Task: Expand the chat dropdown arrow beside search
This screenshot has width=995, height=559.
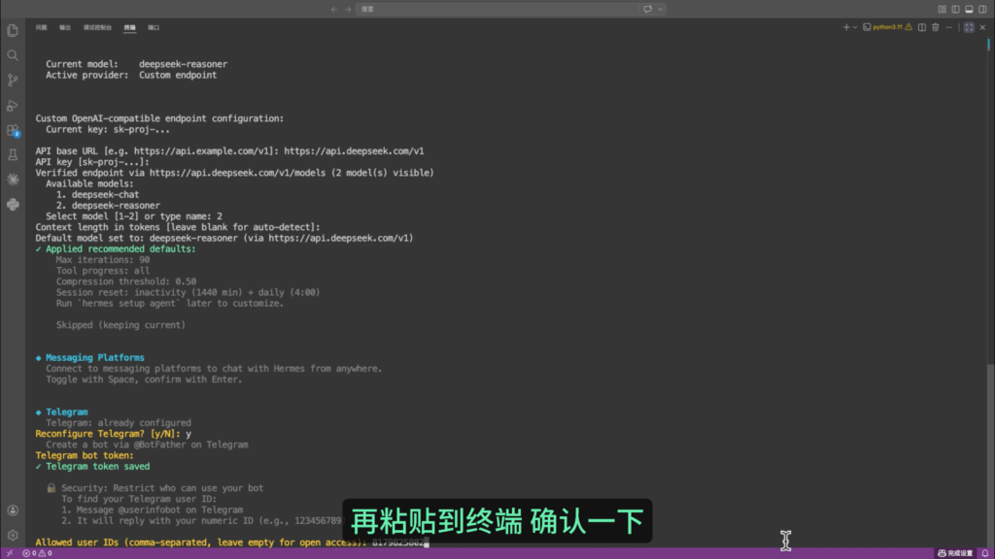Action: pos(660,9)
